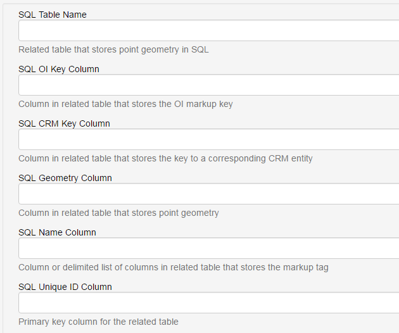Click the 'SQL Unique ID Column' label

pos(65,287)
